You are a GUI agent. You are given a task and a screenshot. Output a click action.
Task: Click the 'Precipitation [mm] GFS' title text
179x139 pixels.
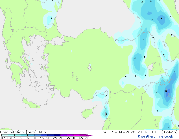coord(23,132)
